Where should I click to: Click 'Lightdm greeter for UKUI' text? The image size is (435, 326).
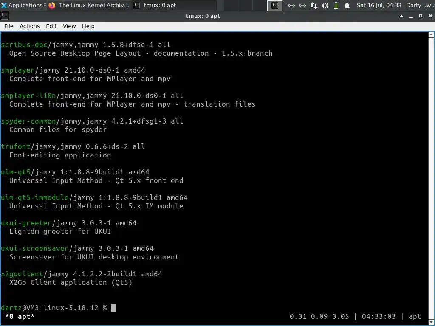tap(60, 231)
